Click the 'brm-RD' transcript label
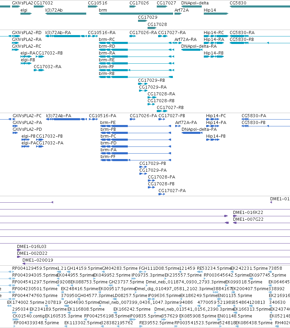The width and height of the screenshot is (290, 328). [x=107, y=46]
